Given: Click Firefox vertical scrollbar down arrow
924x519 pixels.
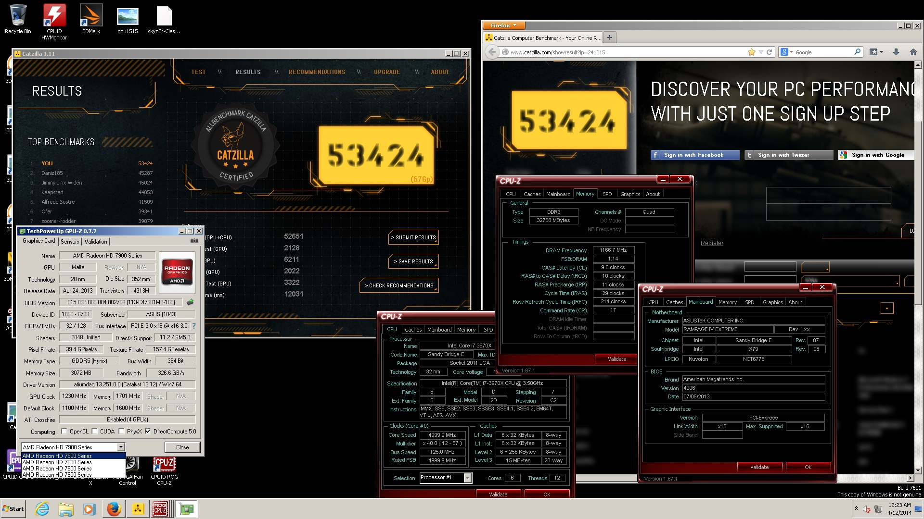Looking at the screenshot, I should (x=918, y=470).
